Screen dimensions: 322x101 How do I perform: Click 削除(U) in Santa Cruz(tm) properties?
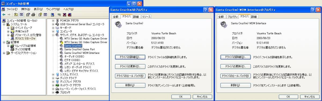click(130, 85)
